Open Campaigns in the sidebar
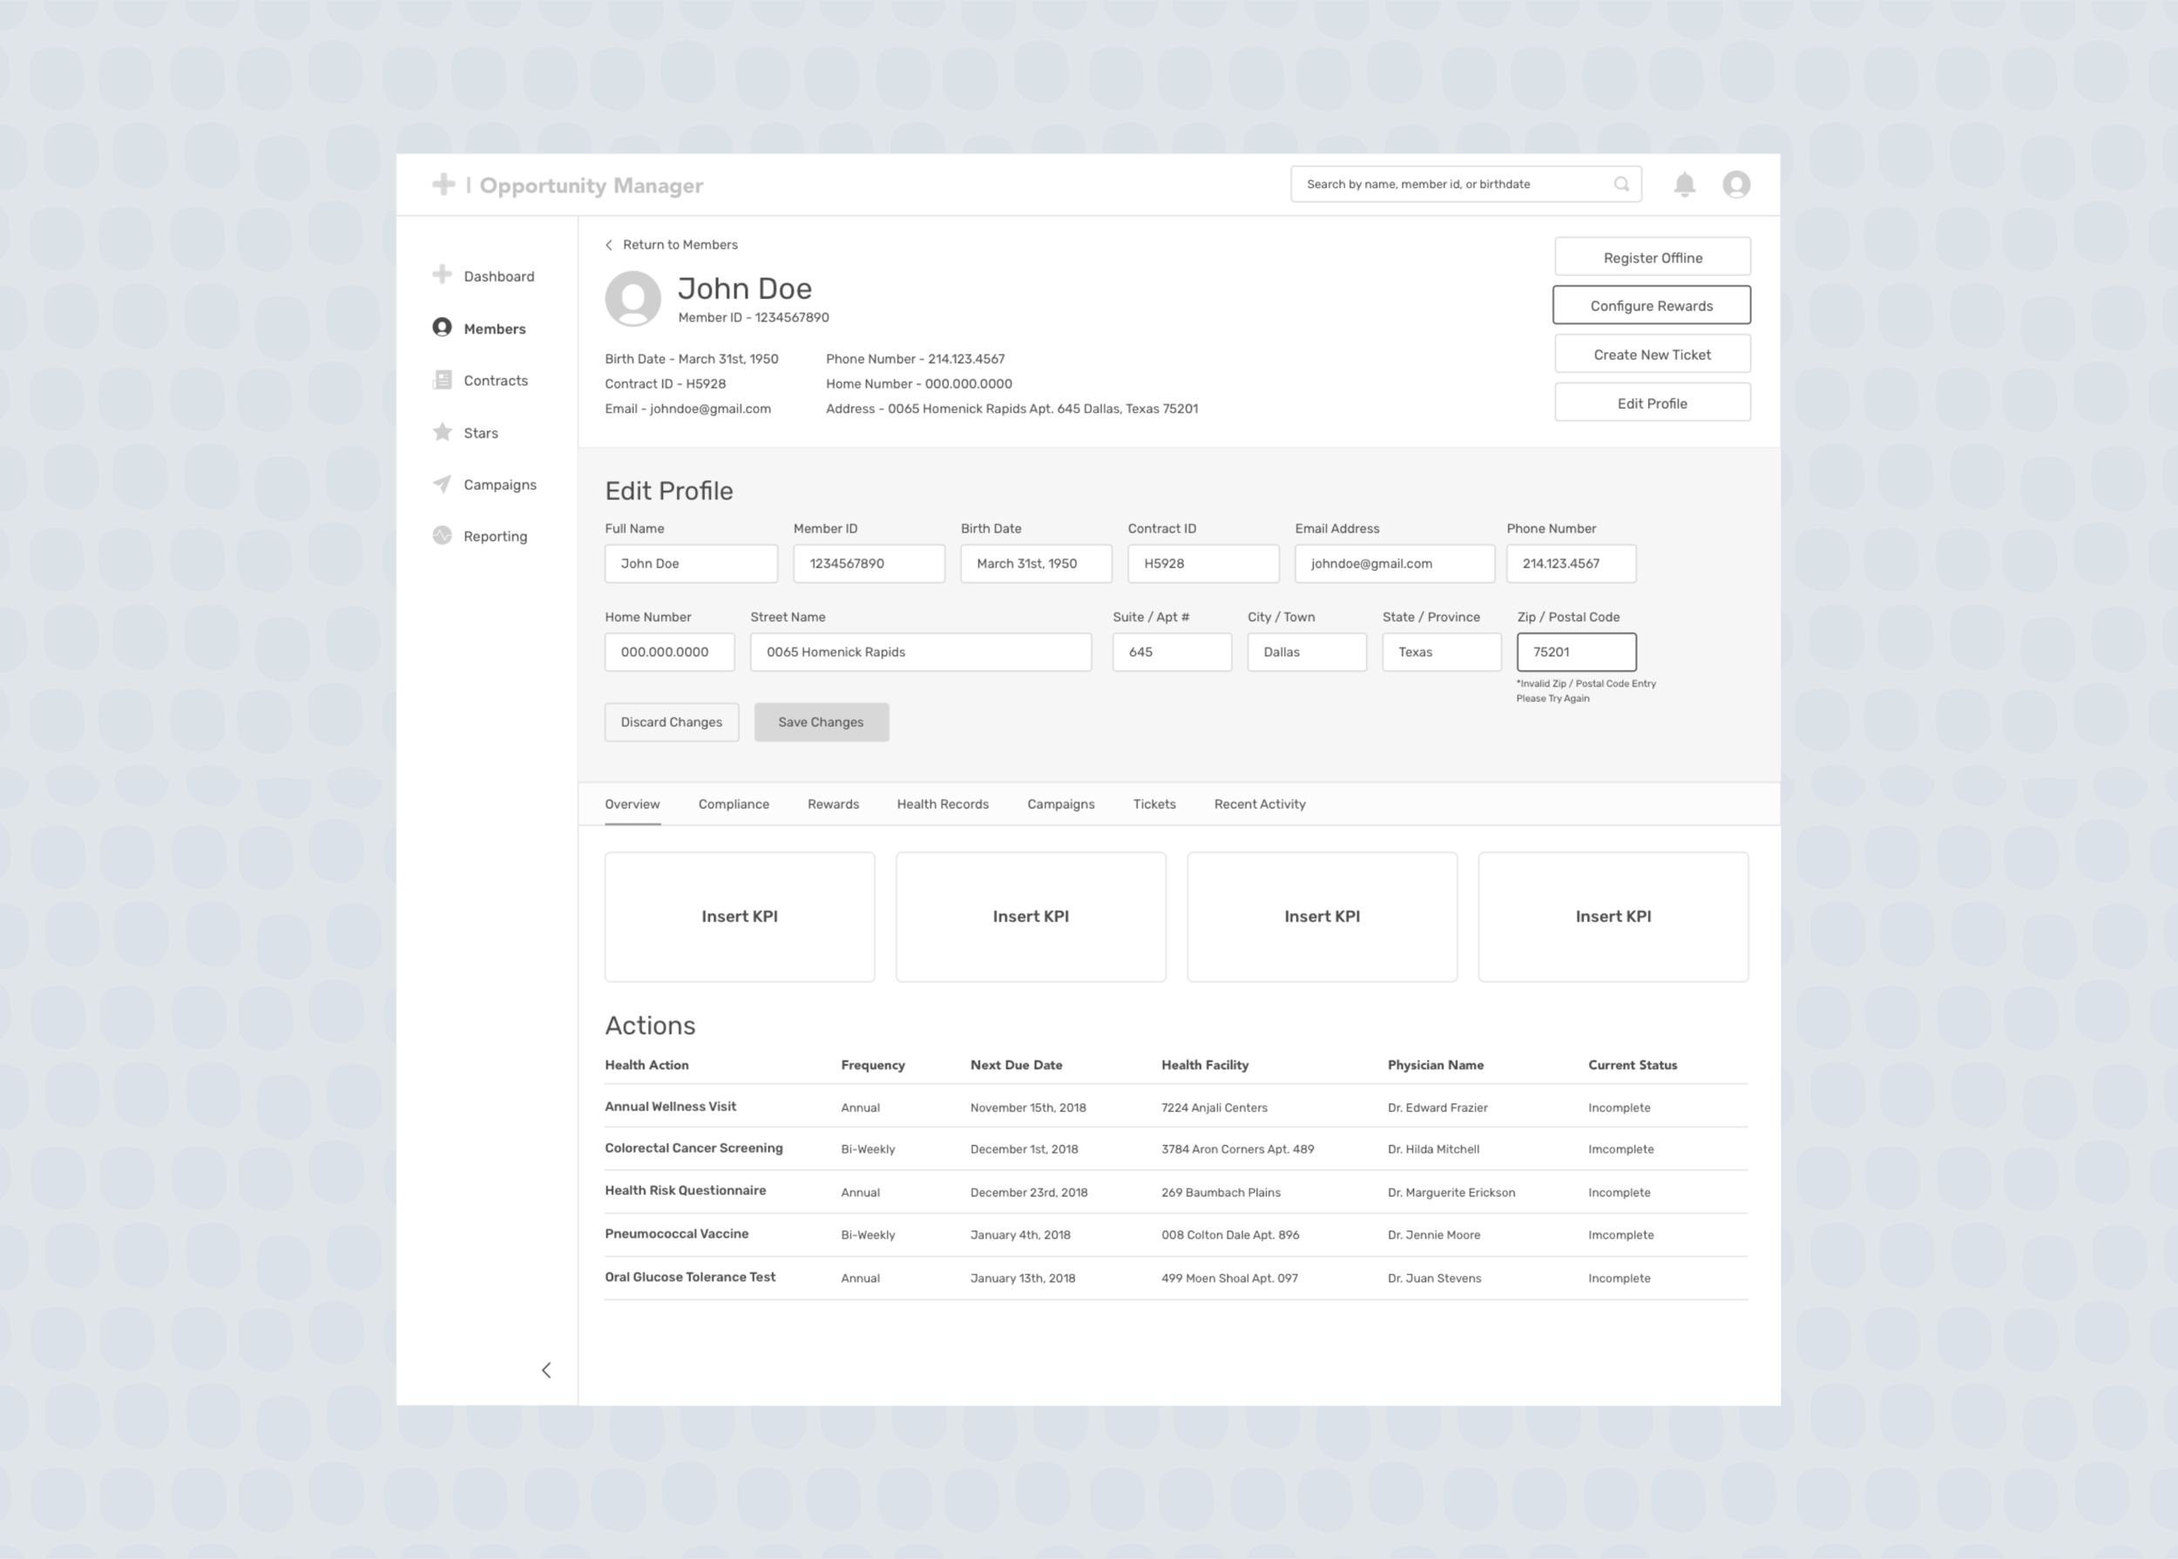This screenshot has width=2178, height=1559. click(x=500, y=485)
